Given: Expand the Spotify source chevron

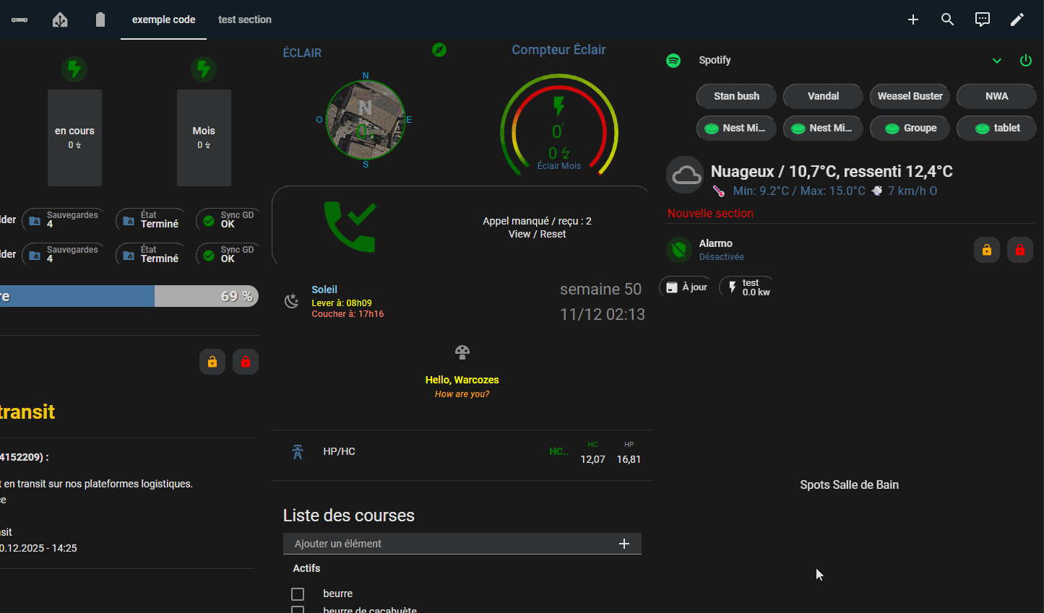Looking at the screenshot, I should [x=996, y=61].
